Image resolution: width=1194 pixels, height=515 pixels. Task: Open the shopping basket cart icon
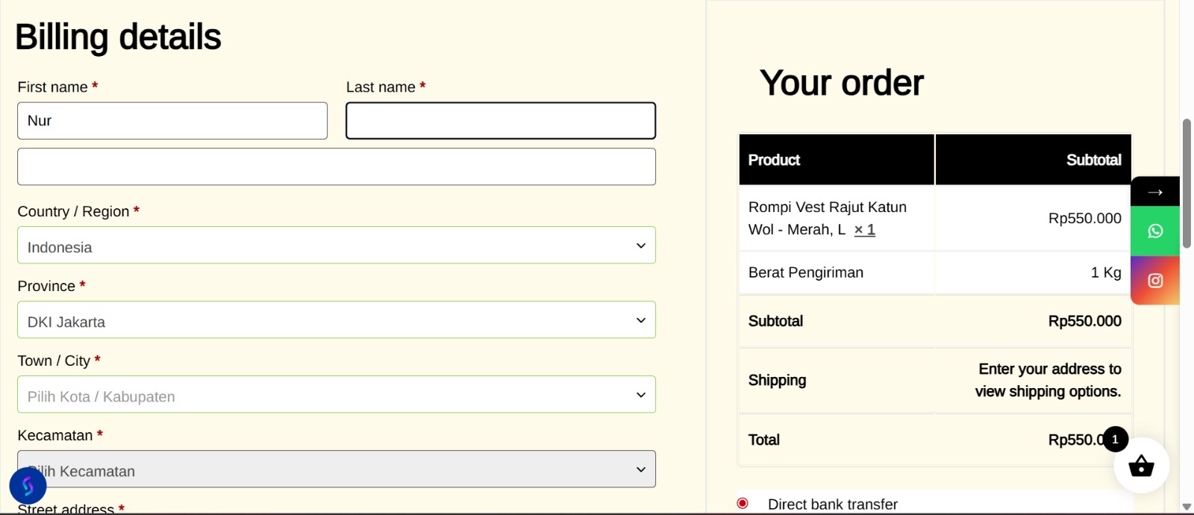point(1141,467)
